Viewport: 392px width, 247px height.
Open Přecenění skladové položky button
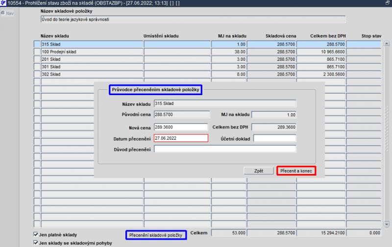156,235
